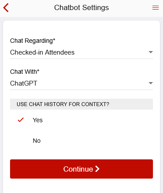
Task: Go back using the red arrow
Action: coord(6,8)
